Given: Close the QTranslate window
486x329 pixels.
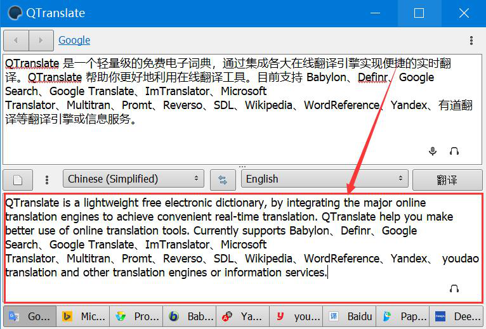Looking at the screenshot, I should 464,13.
